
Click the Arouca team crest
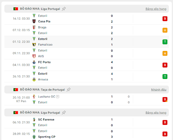(x=34, y=79)
